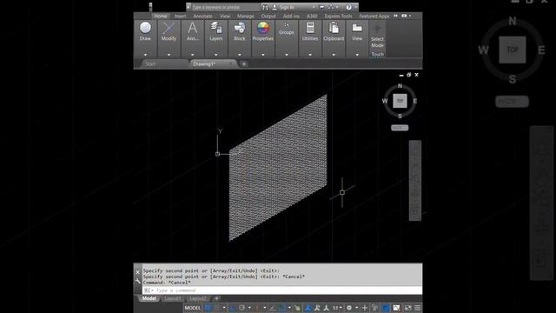This screenshot has width=556, height=313.
Task: Click the WCS button under viewport ViewCube
Action: click(400, 128)
